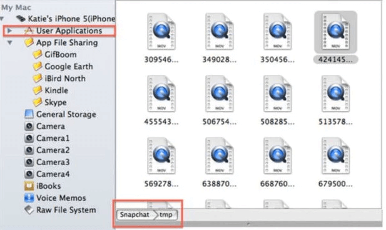The image size is (386, 230).
Task: Click the General Storage drive icon
Action: 29,114
